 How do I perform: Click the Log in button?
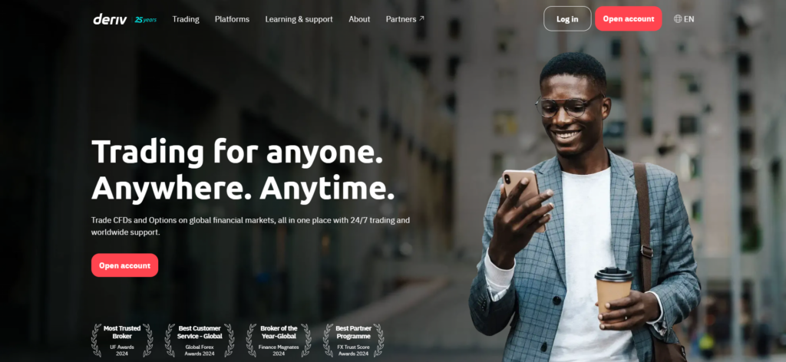click(567, 19)
